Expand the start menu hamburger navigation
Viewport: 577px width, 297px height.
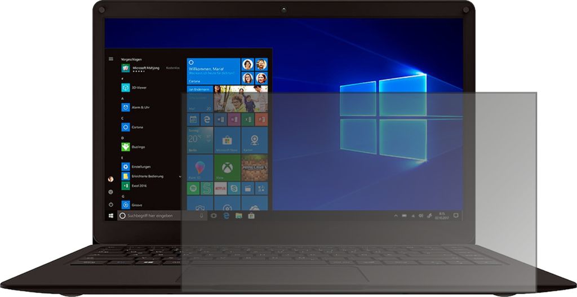pyautogui.click(x=111, y=59)
